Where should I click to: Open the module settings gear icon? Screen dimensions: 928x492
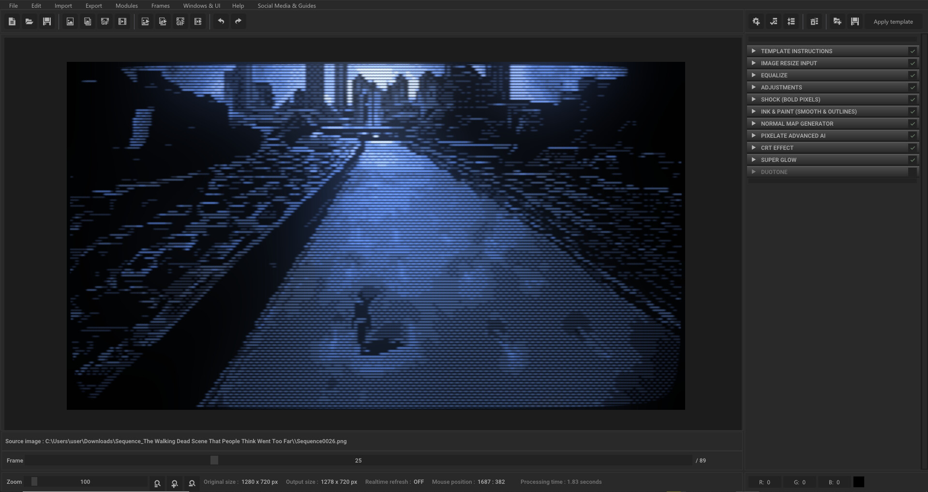[x=756, y=21]
